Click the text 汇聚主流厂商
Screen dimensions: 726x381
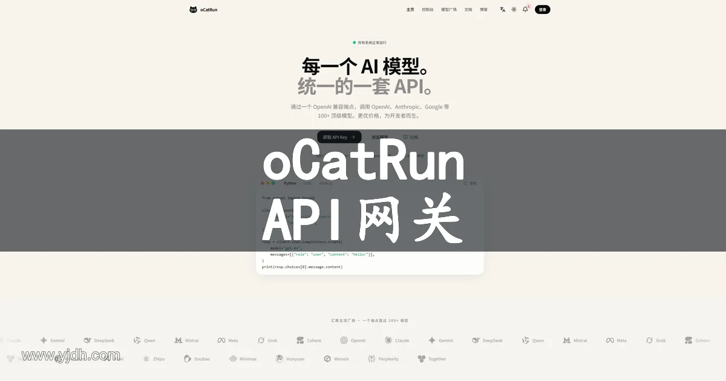click(343, 321)
